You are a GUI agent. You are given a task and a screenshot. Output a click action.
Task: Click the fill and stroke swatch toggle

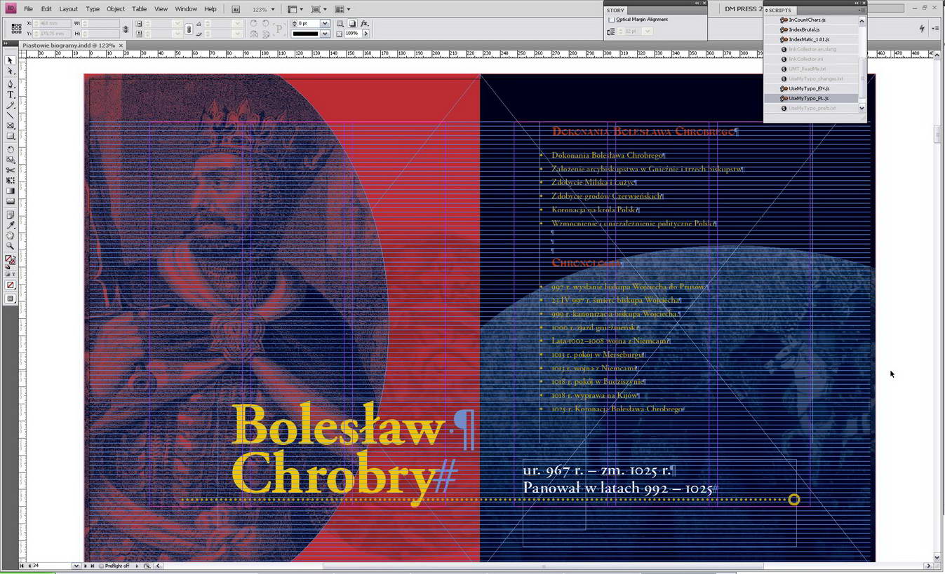coord(10,260)
